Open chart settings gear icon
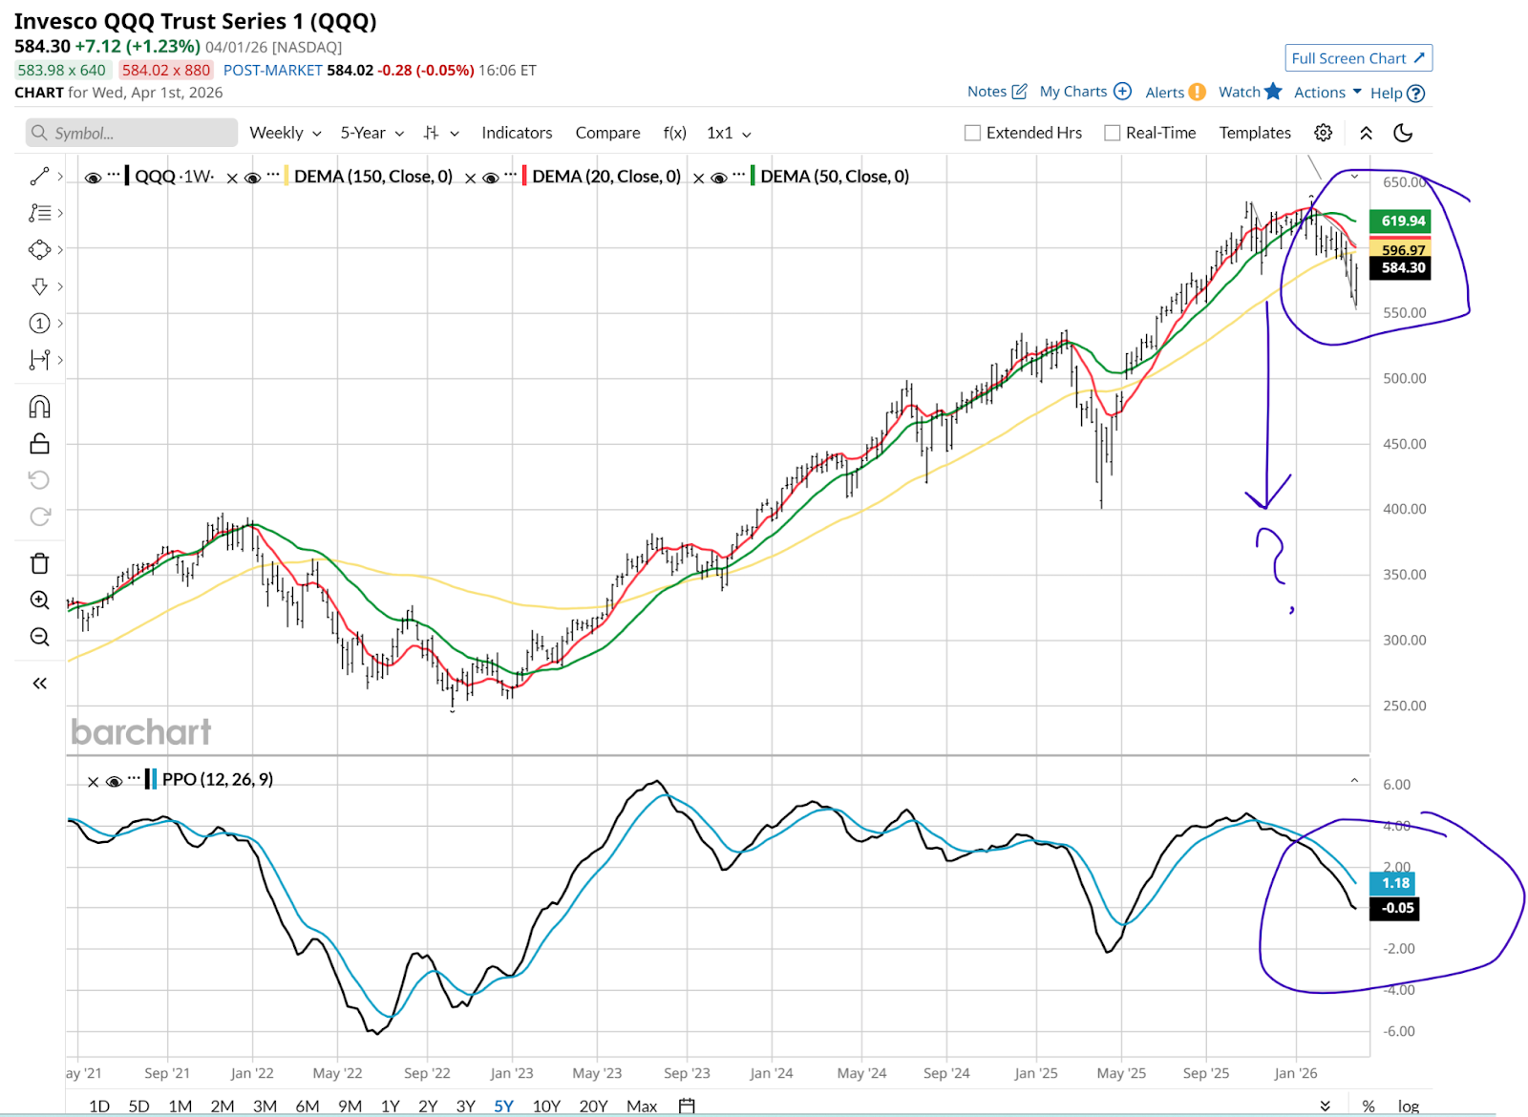 (1323, 133)
